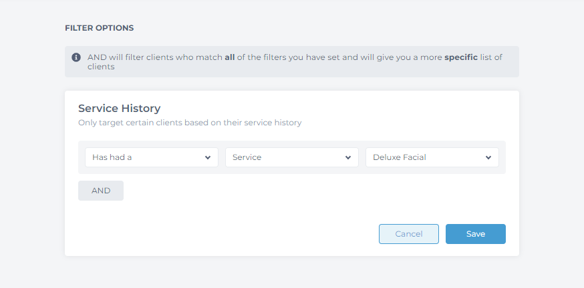Screen dimensions: 584x288
Task: Select the 'Has had a' text in the first box
Action: (x=112, y=157)
